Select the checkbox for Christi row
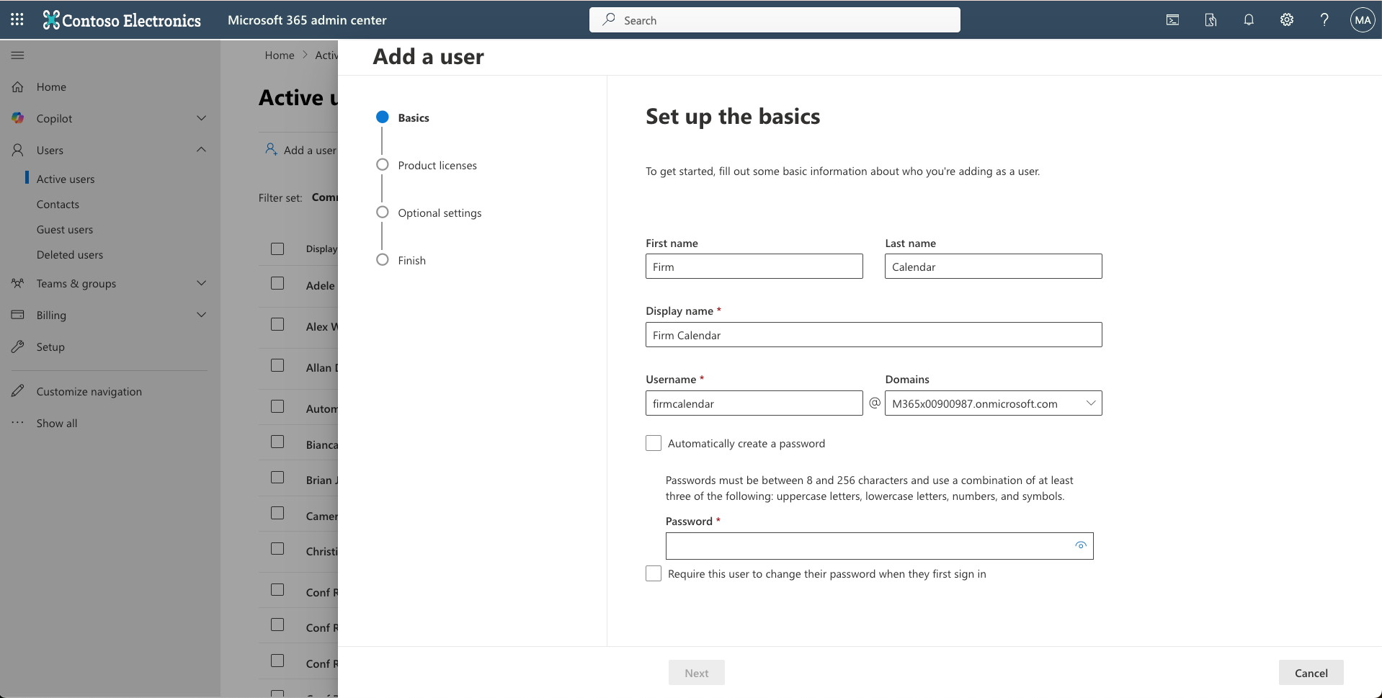This screenshot has height=698, width=1382. coord(277,548)
